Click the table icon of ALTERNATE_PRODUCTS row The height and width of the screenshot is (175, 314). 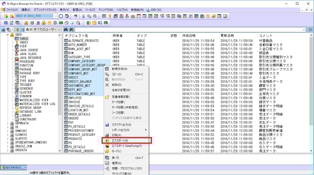coord(67,41)
